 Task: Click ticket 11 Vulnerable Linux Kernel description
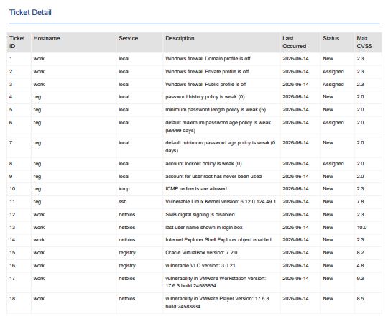pos(221,201)
